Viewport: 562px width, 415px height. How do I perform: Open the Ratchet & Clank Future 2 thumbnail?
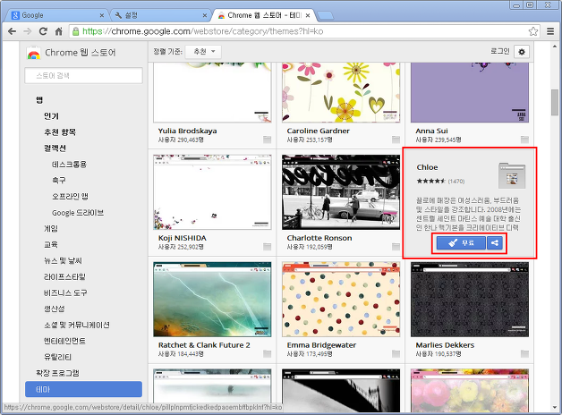tap(212, 300)
